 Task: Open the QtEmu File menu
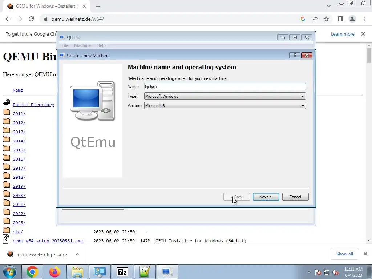[65, 45]
